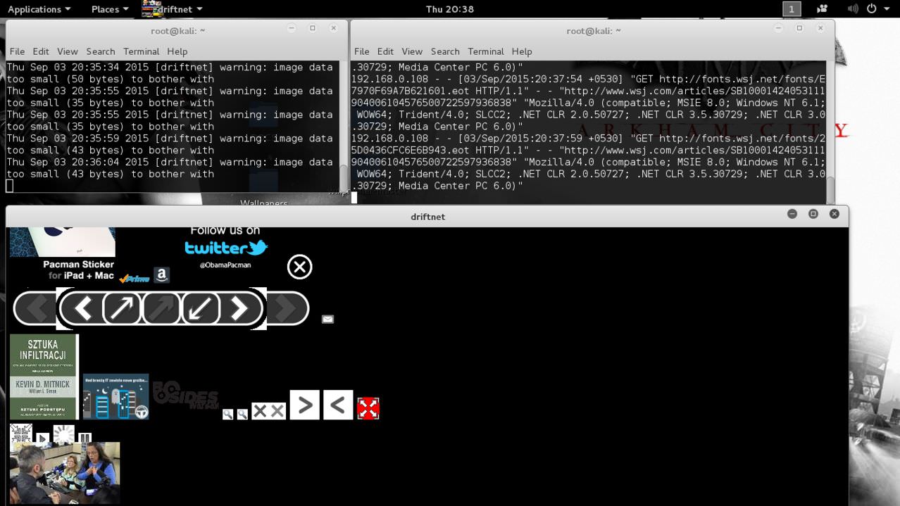Screen dimensions: 900x506
Task: Click the workspace indicator showing 1
Action: pyautogui.click(x=791, y=8)
